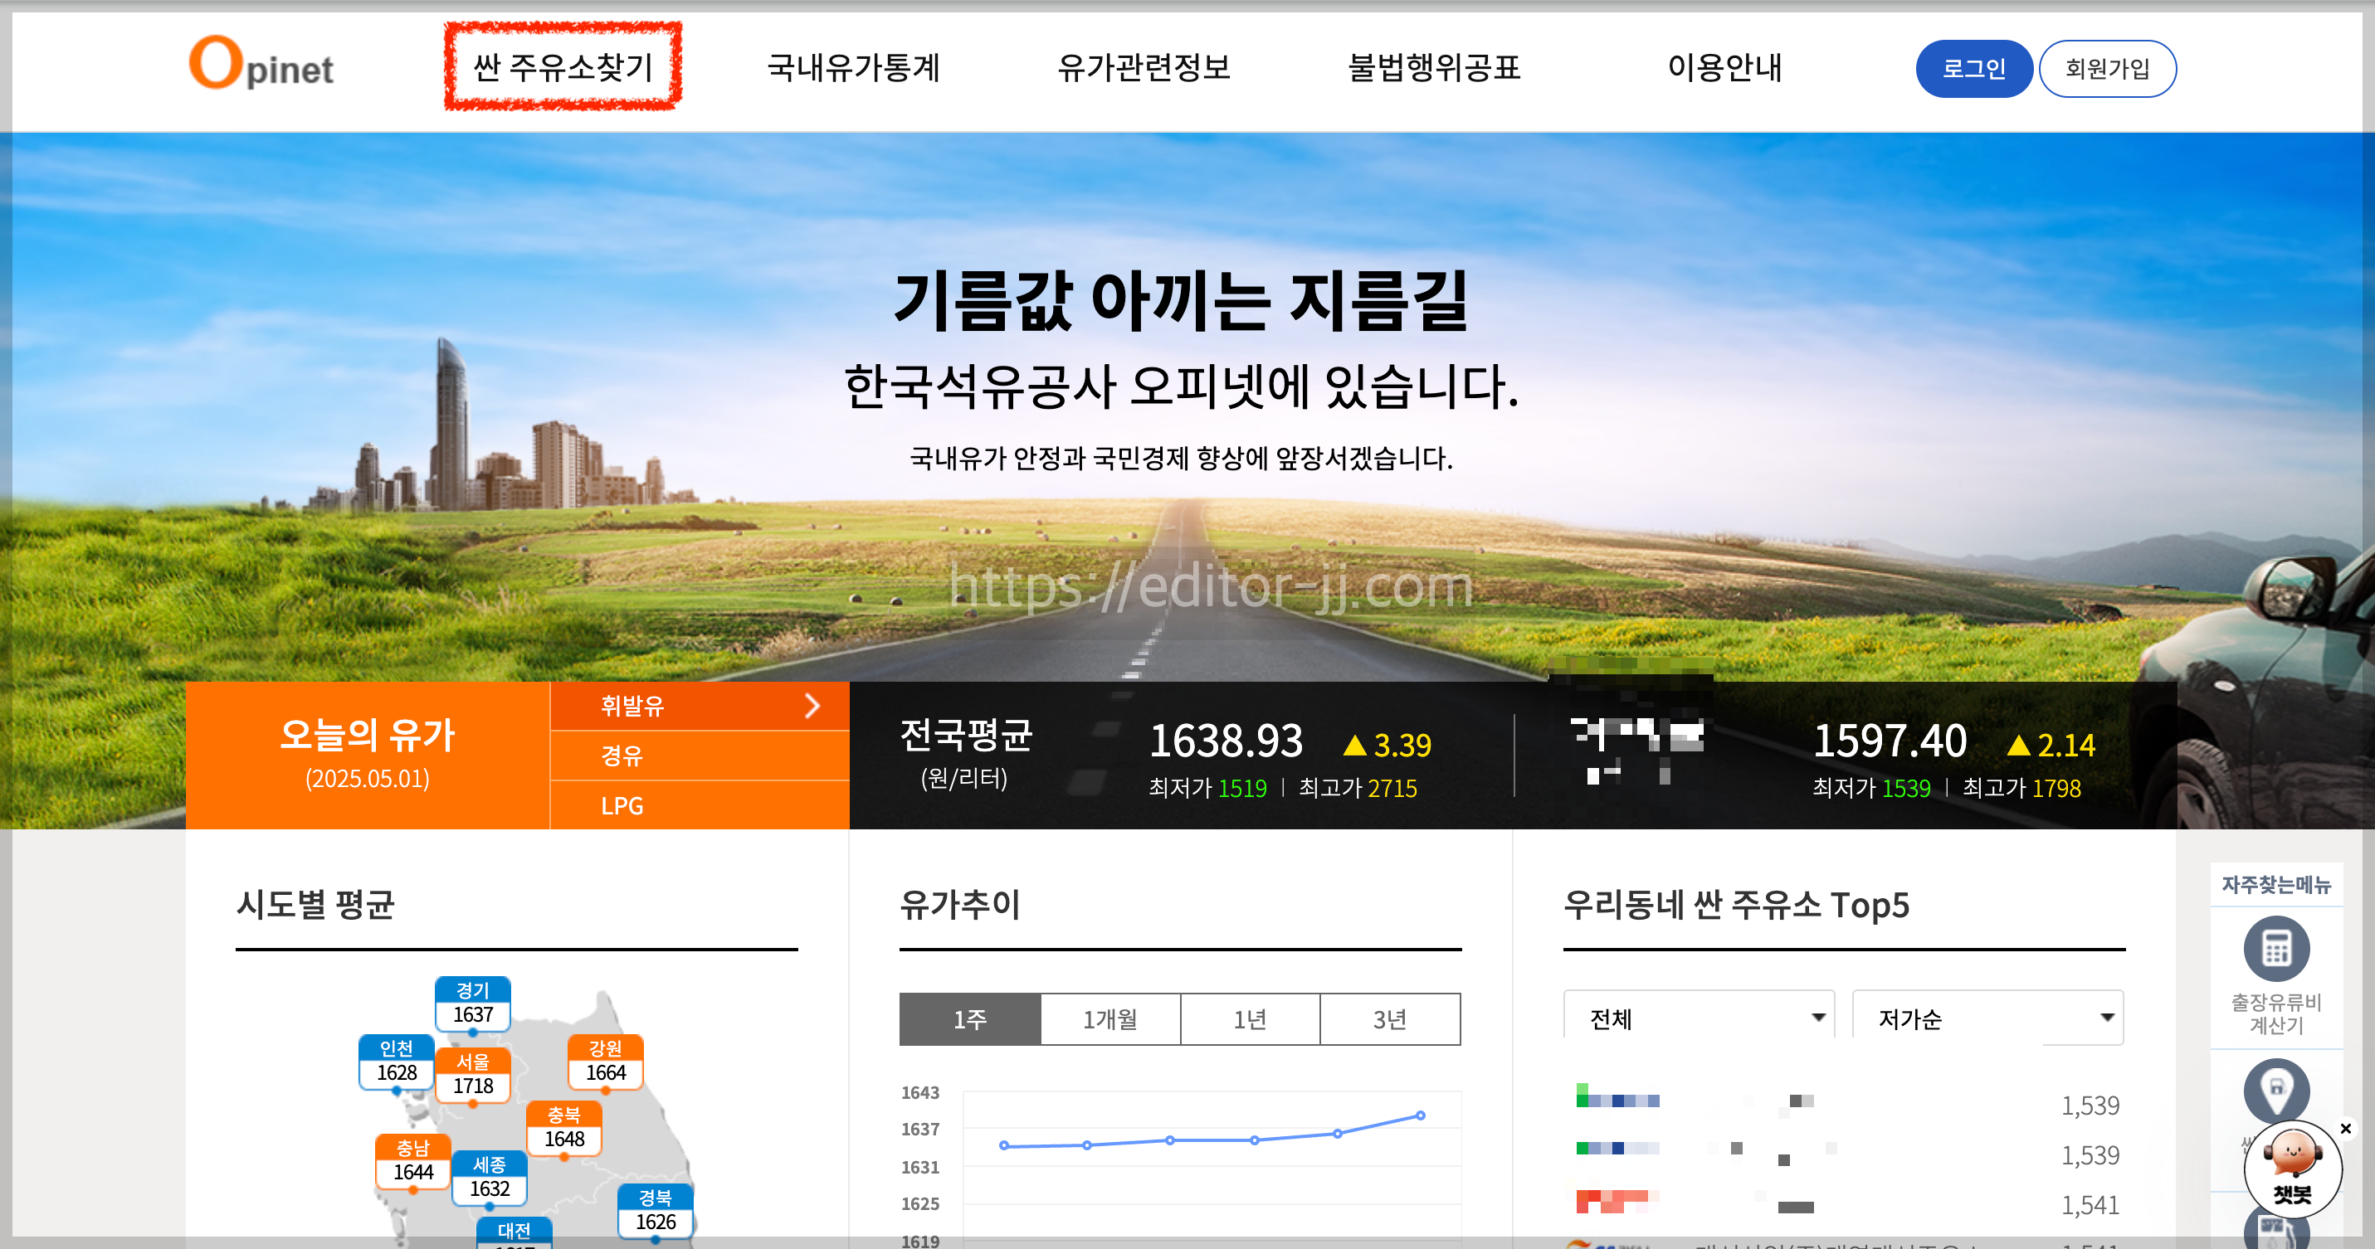Screen dimensions: 2375x1249
Task: Close the chatbot popup with the X
Action: coord(2347,1129)
